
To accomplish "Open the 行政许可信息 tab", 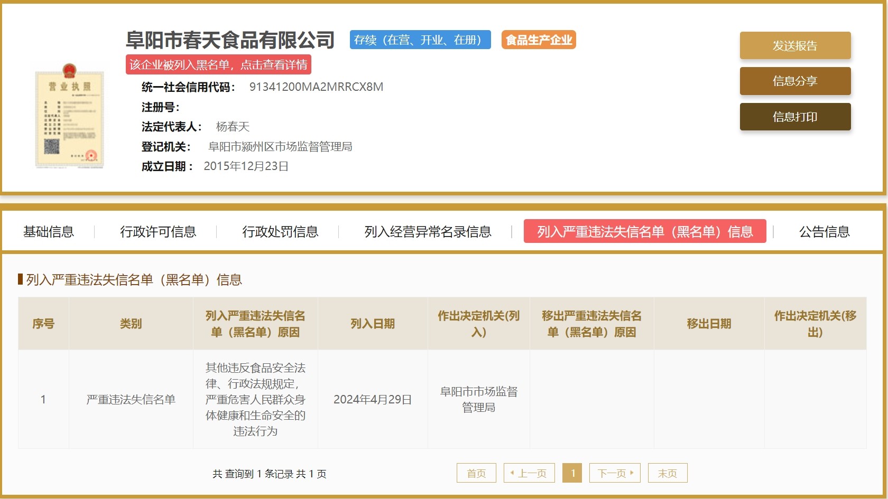I will pyautogui.click(x=158, y=232).
